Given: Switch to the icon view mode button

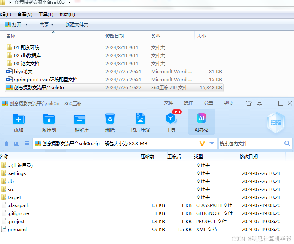Looking at the screenshot, I should (16, 143).
